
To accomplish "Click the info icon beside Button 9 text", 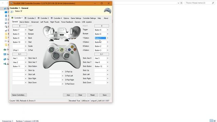I will pos(12,12).
